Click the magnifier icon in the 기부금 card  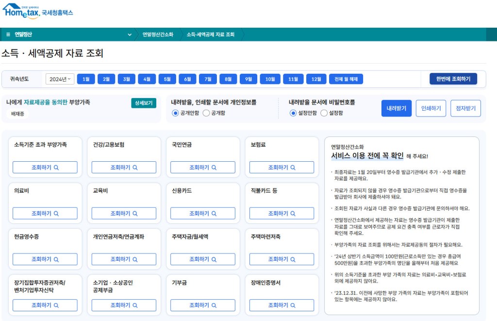click(214, 305)
